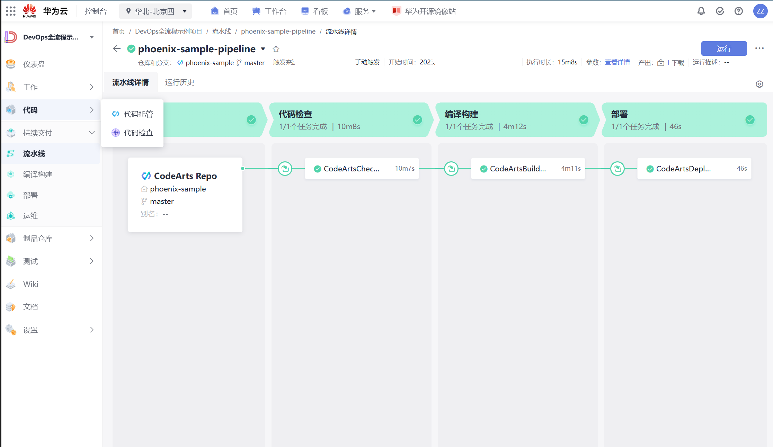Viewport: 773px width, 447px height.
Task: Click the blue 运行 button
Action: [x=723, y=48]
